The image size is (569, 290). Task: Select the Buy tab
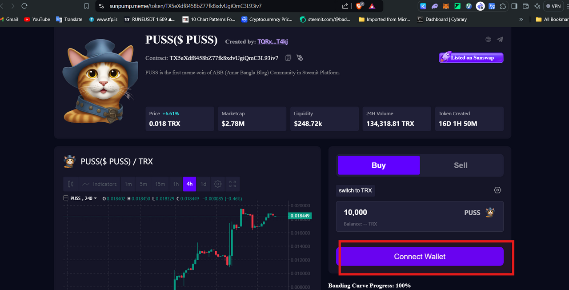point(379,165)
